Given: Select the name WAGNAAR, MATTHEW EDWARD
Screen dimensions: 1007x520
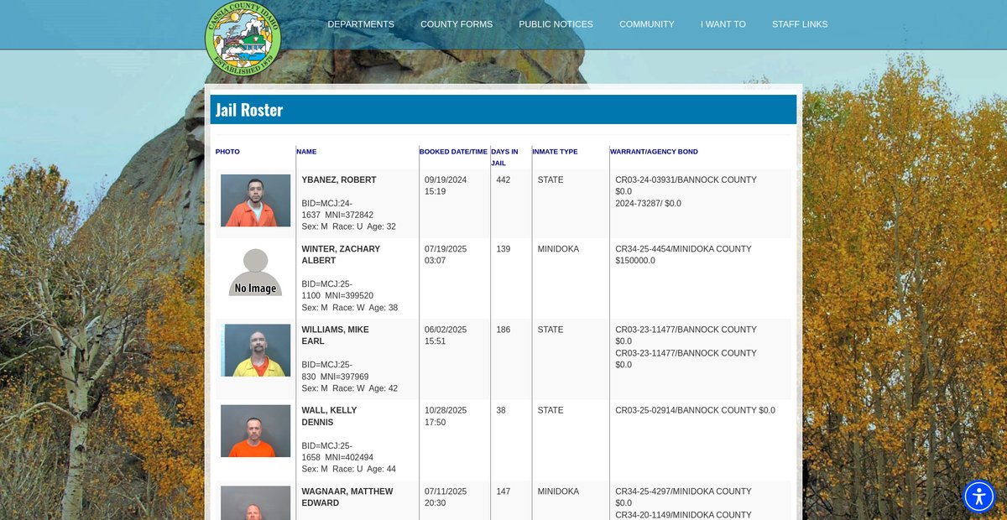Looking at the screenshot, I should pos(347,497).
